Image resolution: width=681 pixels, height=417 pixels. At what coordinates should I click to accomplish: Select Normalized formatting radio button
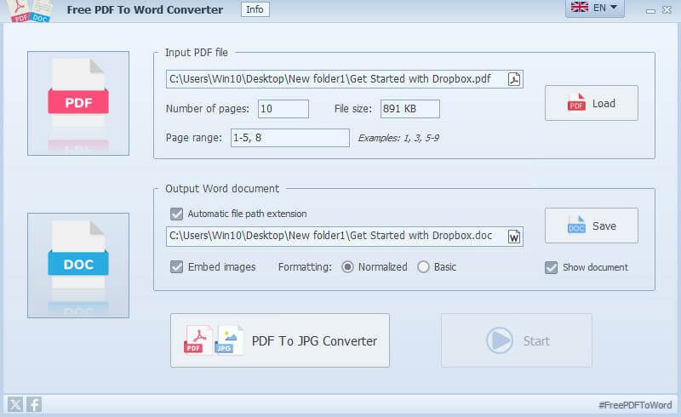(347, 267)
